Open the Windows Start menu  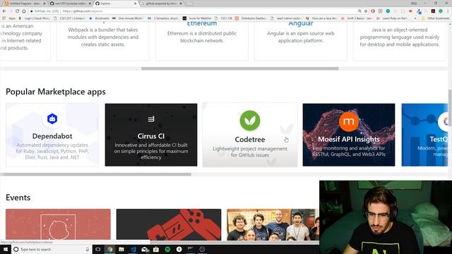5,249
